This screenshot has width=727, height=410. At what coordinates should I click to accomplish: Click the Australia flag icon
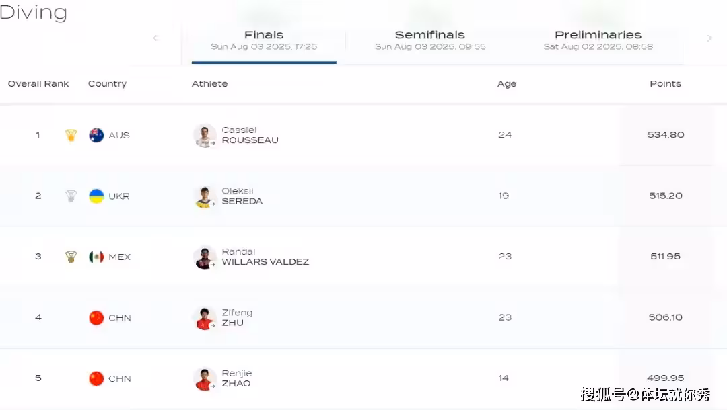tap(96, 135)
